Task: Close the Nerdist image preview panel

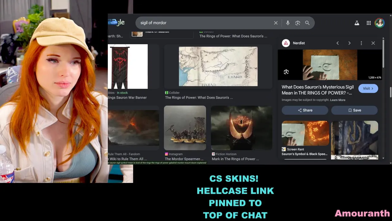Action: [373, 43]
